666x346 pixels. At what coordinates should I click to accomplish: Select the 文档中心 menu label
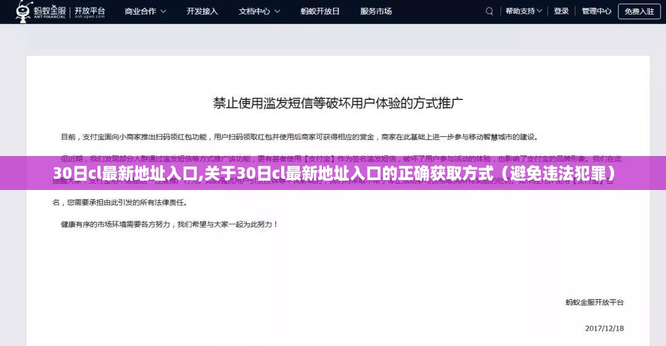tap(254, 11)
